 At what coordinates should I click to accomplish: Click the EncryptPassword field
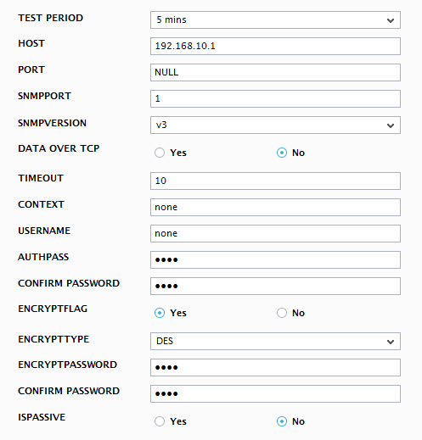(x=275, y=367)
